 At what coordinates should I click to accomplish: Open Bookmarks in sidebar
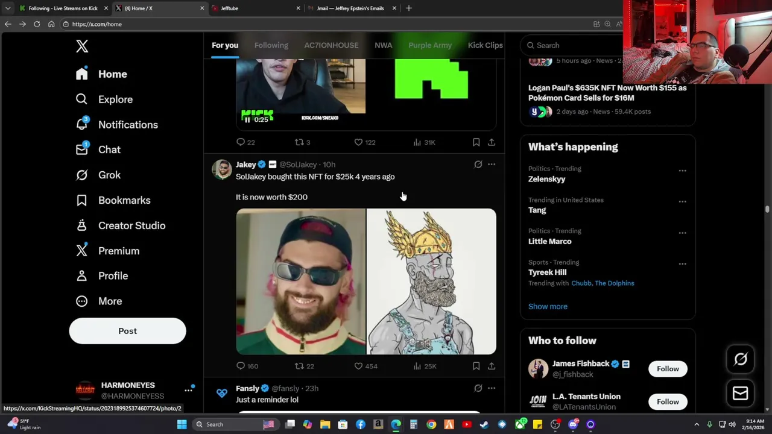coord(113,200)
